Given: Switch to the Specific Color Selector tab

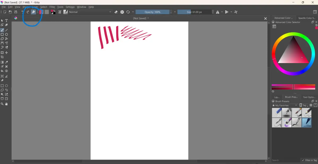Looking at the screenshot, I should coord(307,18).
